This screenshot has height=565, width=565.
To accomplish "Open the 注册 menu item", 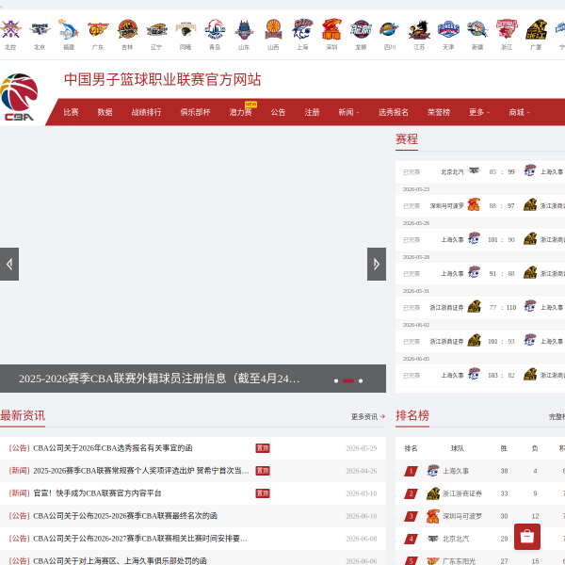I will [x=312, y=112].
